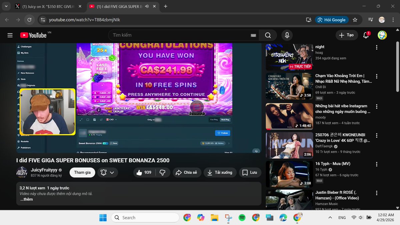Open the Doraemon YouTube account avatar

(x=382, y=35)
